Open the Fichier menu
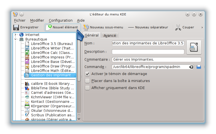 [x=20, y=21]
